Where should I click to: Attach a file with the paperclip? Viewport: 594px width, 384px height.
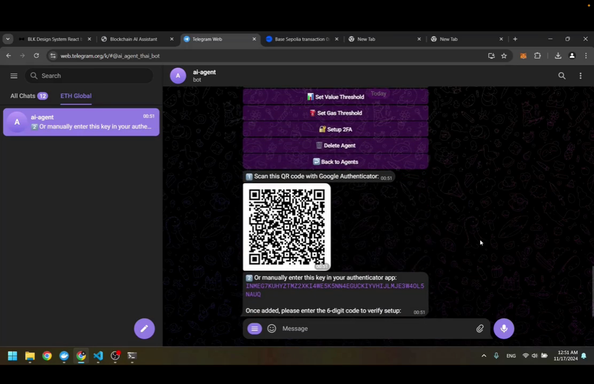coord(480,329)
